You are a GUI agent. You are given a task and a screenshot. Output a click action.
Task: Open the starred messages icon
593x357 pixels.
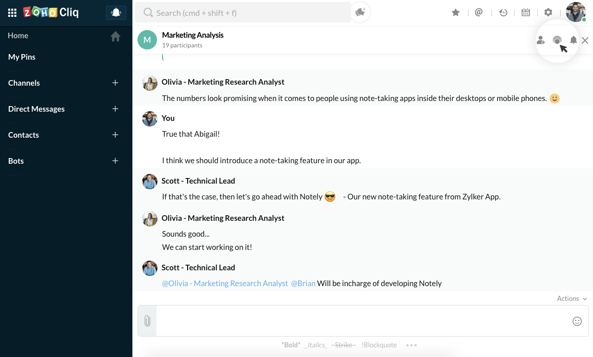[455, 13]
